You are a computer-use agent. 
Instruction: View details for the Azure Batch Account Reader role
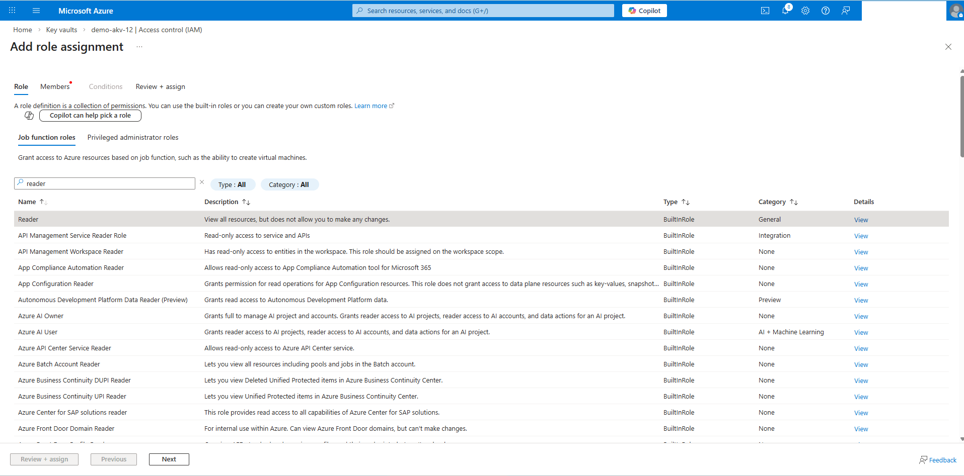coord(861,364)
